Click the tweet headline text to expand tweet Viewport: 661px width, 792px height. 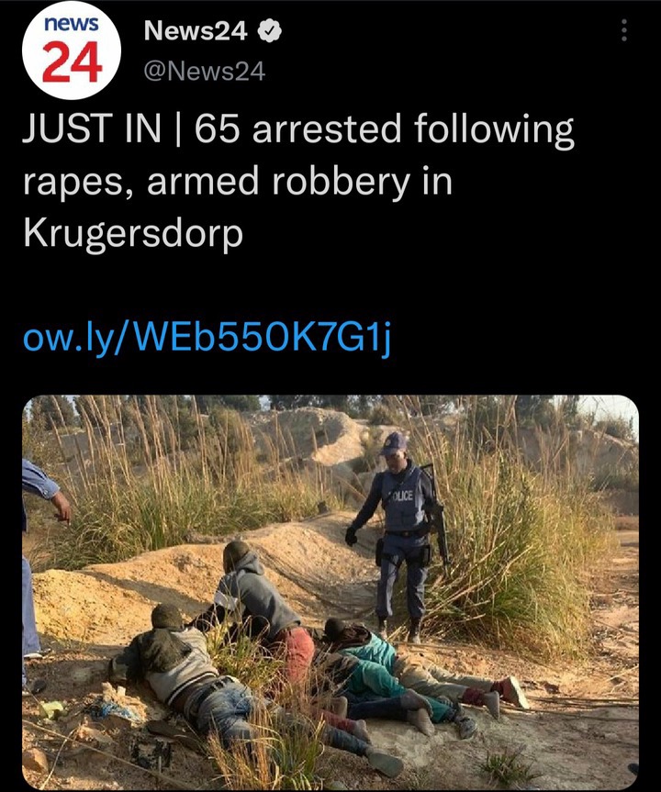298,181
